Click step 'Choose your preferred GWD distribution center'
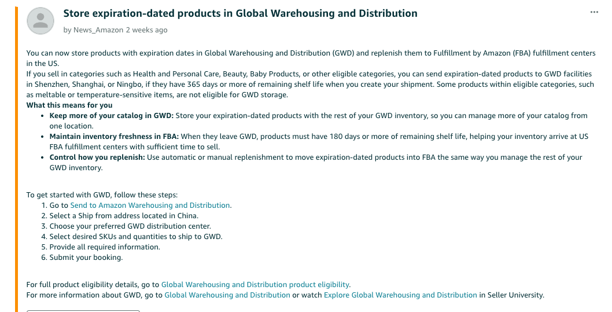The height and width of the screenshot is (312, 612). tap(130, 226)
